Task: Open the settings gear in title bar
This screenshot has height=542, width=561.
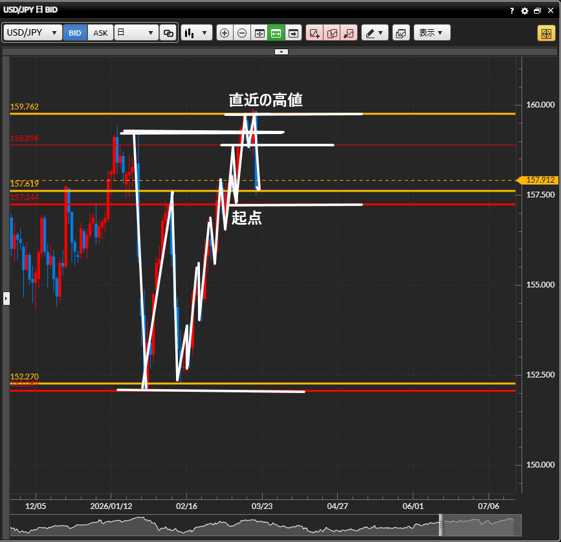Action: [525, 11]
